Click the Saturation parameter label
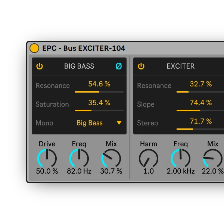Image resolution: width=224 pixels, height=224 pixels. [52, 104]
